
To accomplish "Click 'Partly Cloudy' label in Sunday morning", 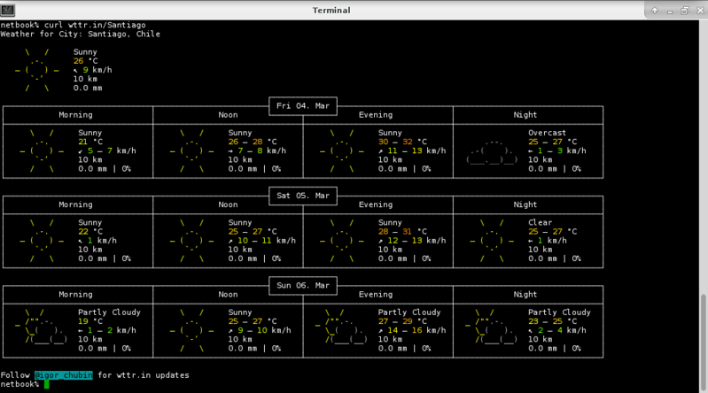I will (x=109, y=312).
